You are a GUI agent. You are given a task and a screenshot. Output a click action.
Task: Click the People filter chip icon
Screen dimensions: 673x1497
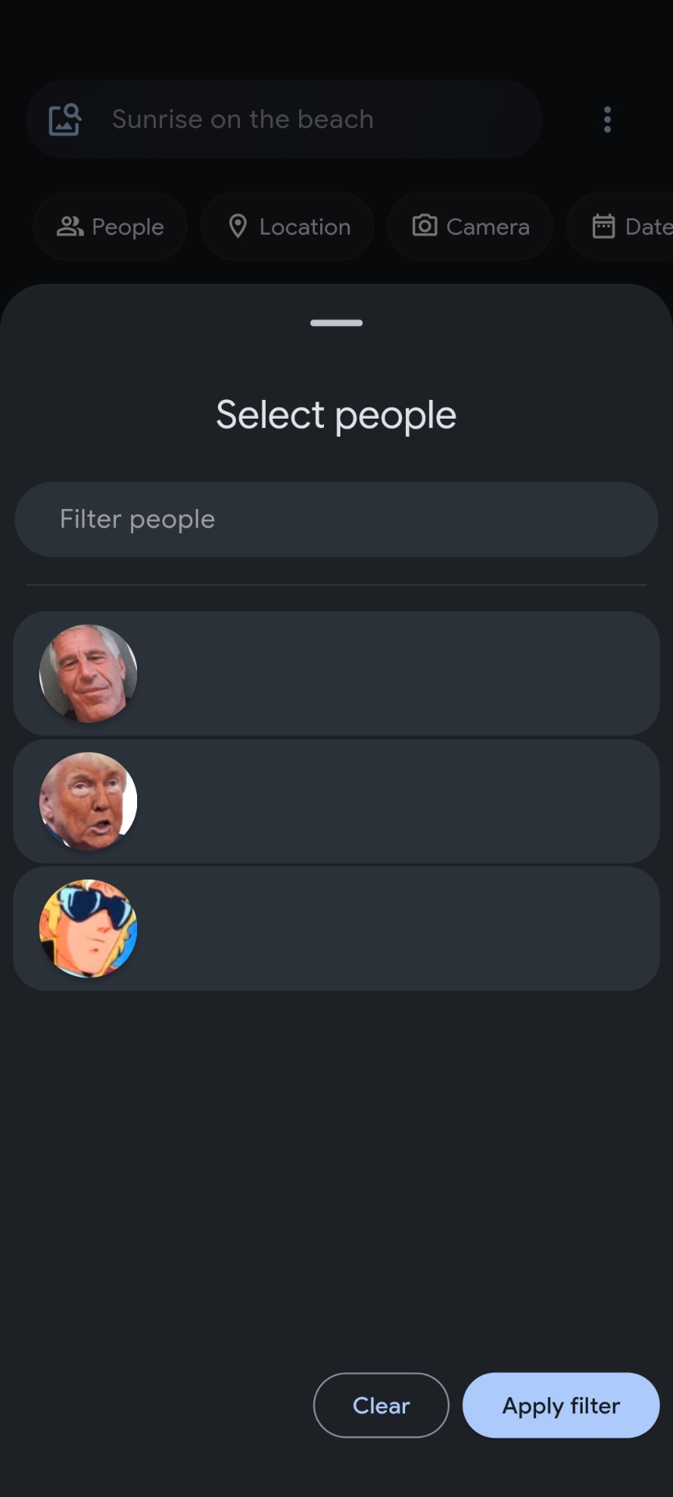point(69,226)
